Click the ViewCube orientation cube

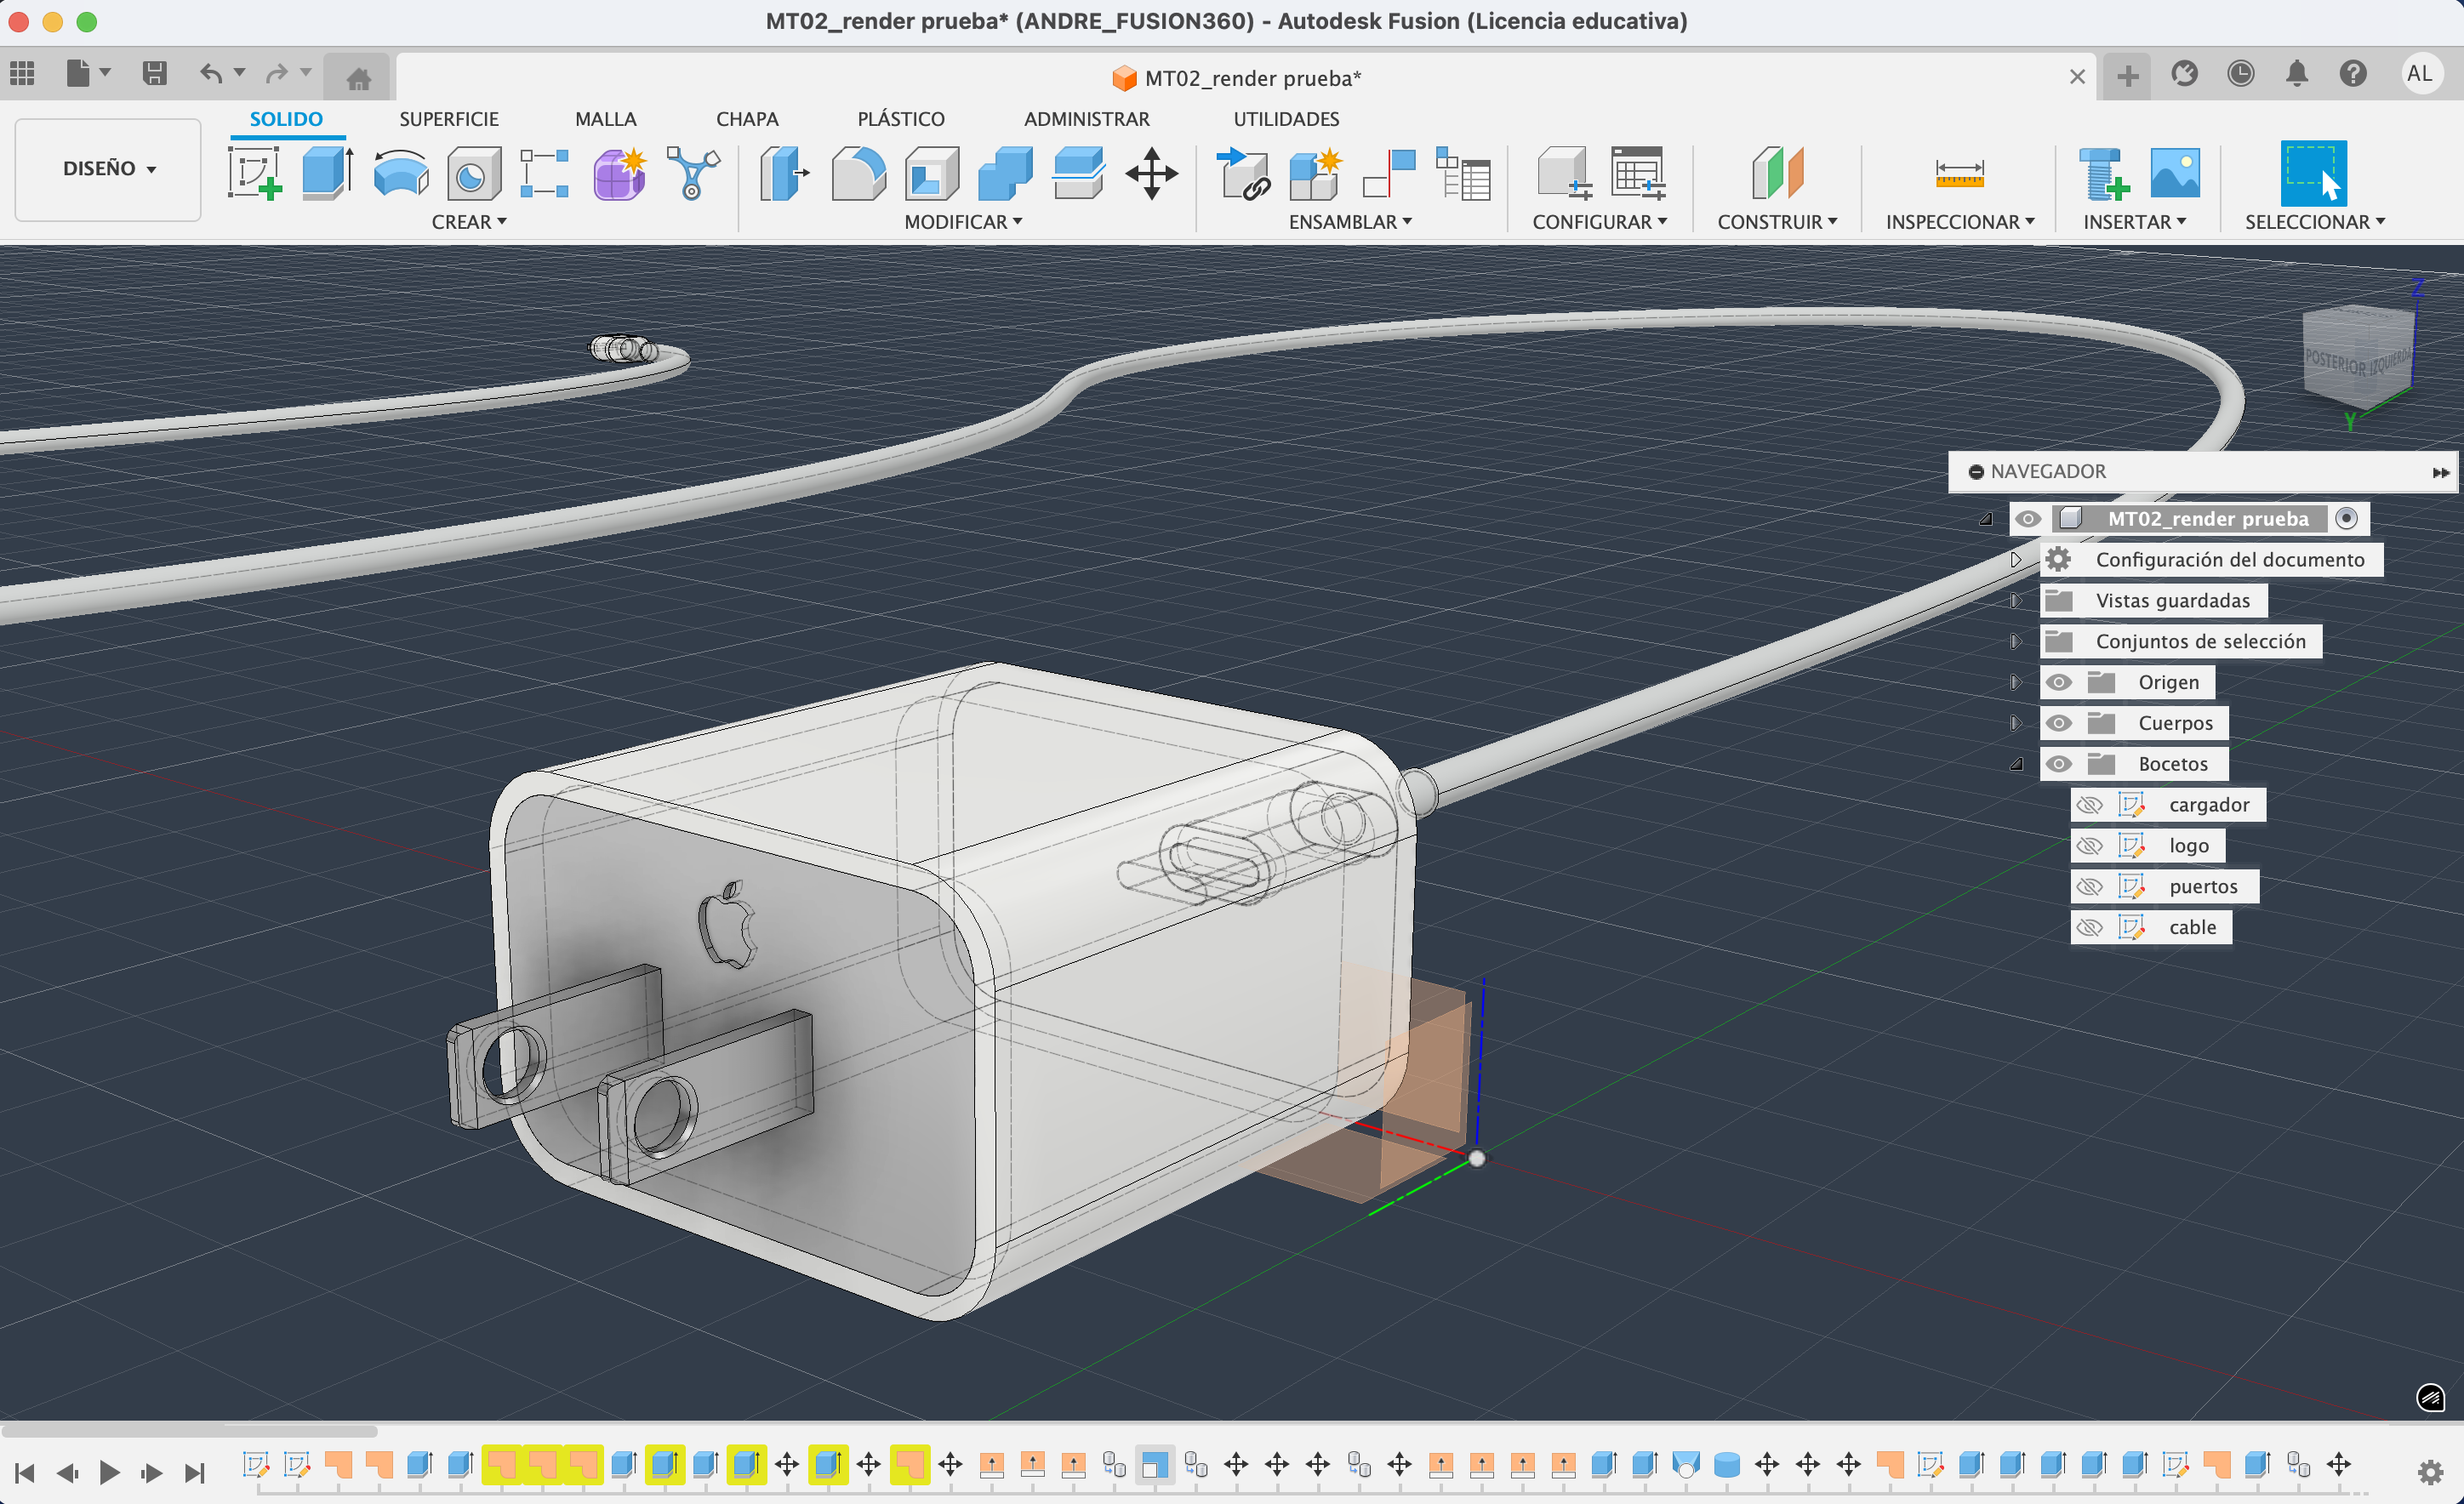coord(2356,356)
